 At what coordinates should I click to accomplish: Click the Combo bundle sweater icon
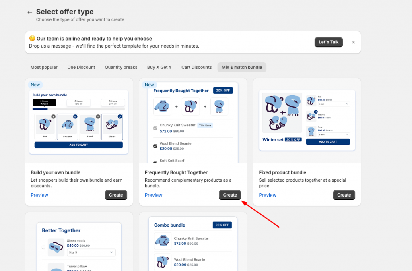pyautogui.click(x=163, y=241)
